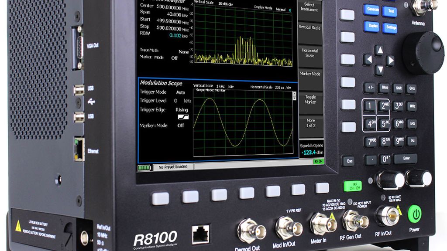Viewport: 447px width, 251px height.
Task: Select the Hz unit key
Action: (x=412, y=141)
